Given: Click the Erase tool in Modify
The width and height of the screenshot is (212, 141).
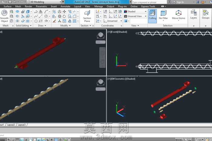Looking at the screenshot, I should coord(54,21).
